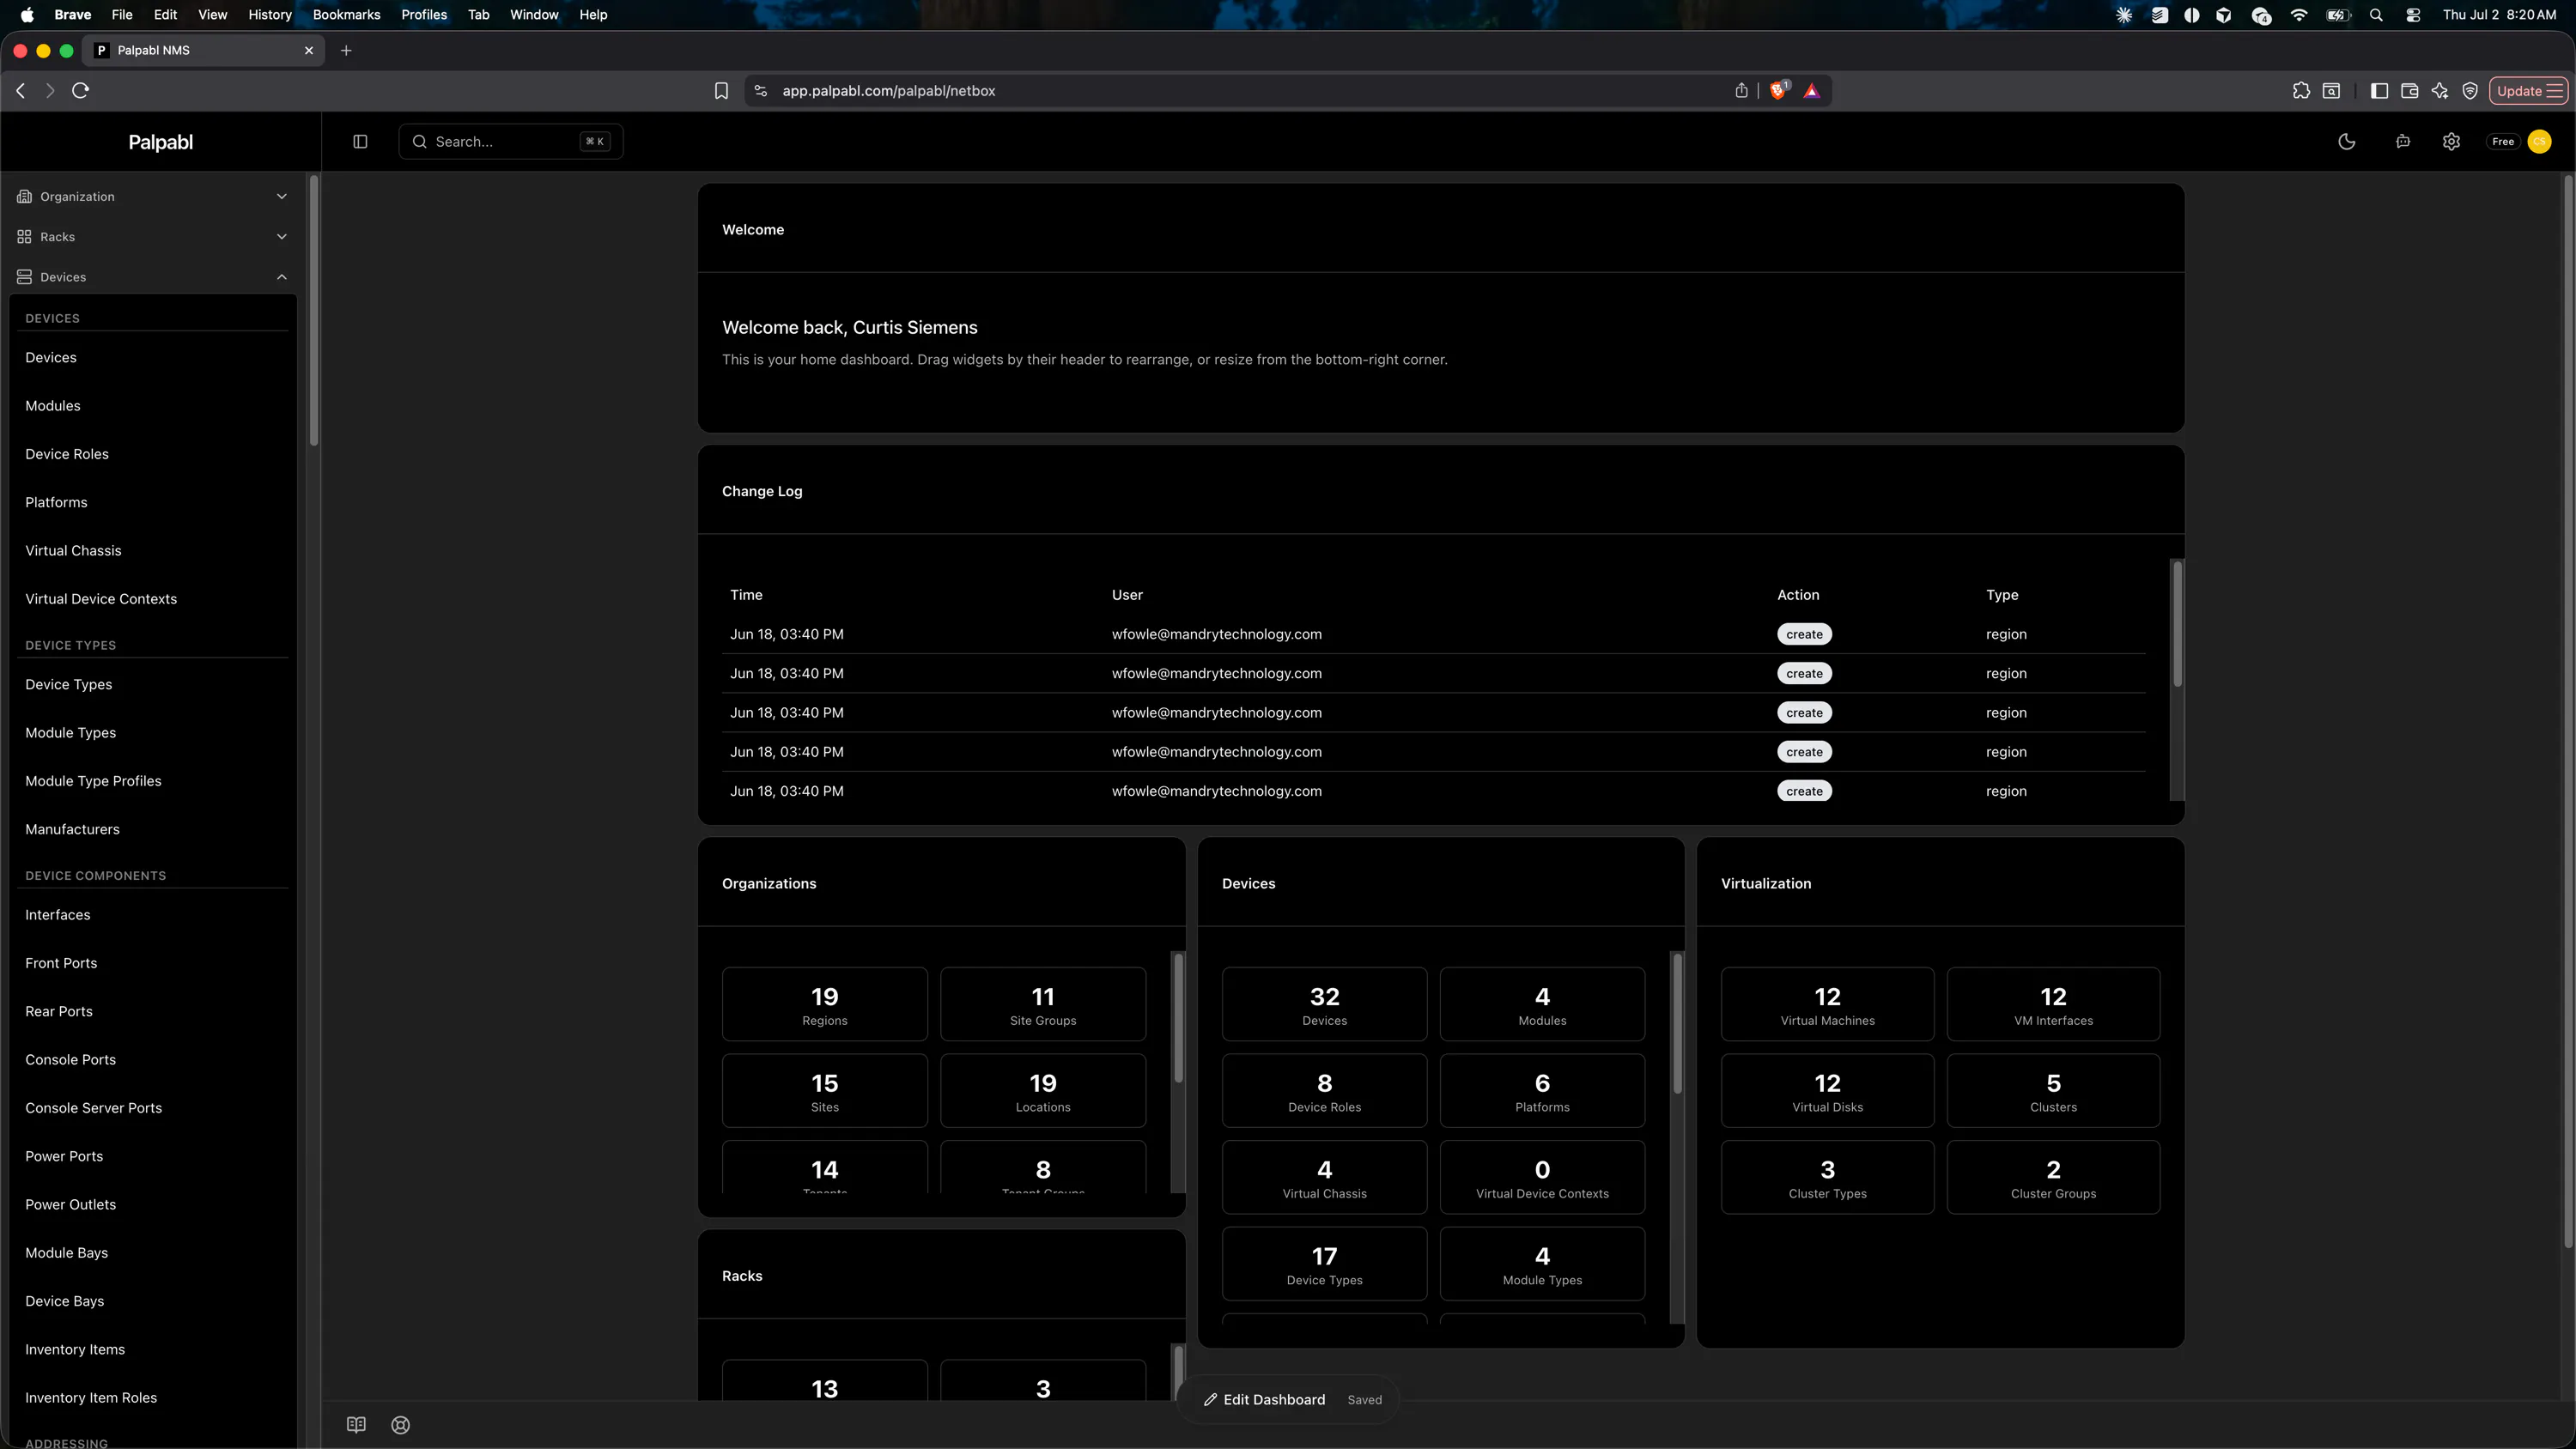
Task: Open documentation book icon at bottom
Action: [356, 1424]
